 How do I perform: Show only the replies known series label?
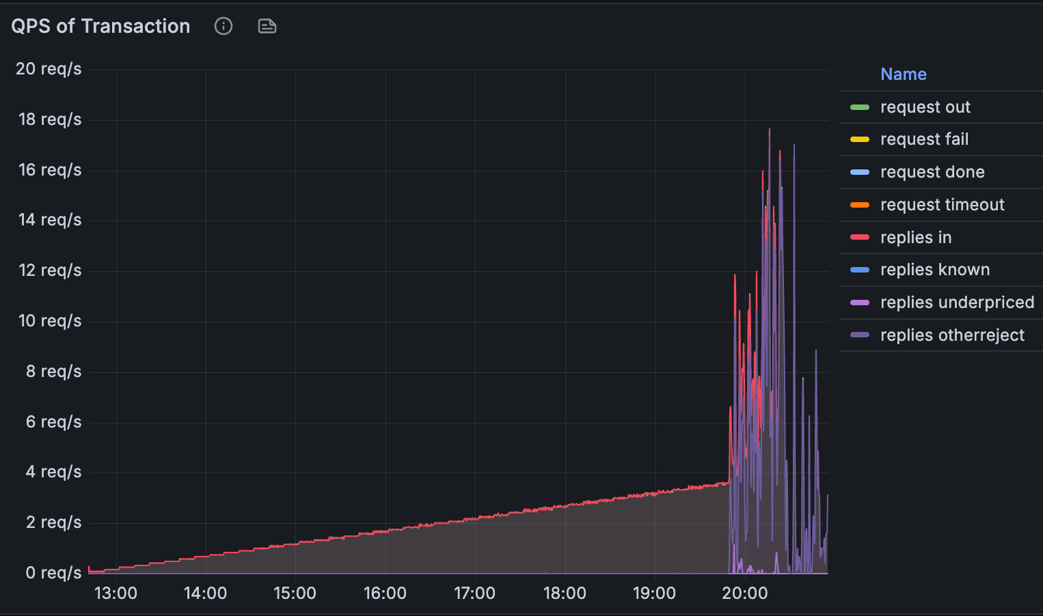click(x=934, y=270)
